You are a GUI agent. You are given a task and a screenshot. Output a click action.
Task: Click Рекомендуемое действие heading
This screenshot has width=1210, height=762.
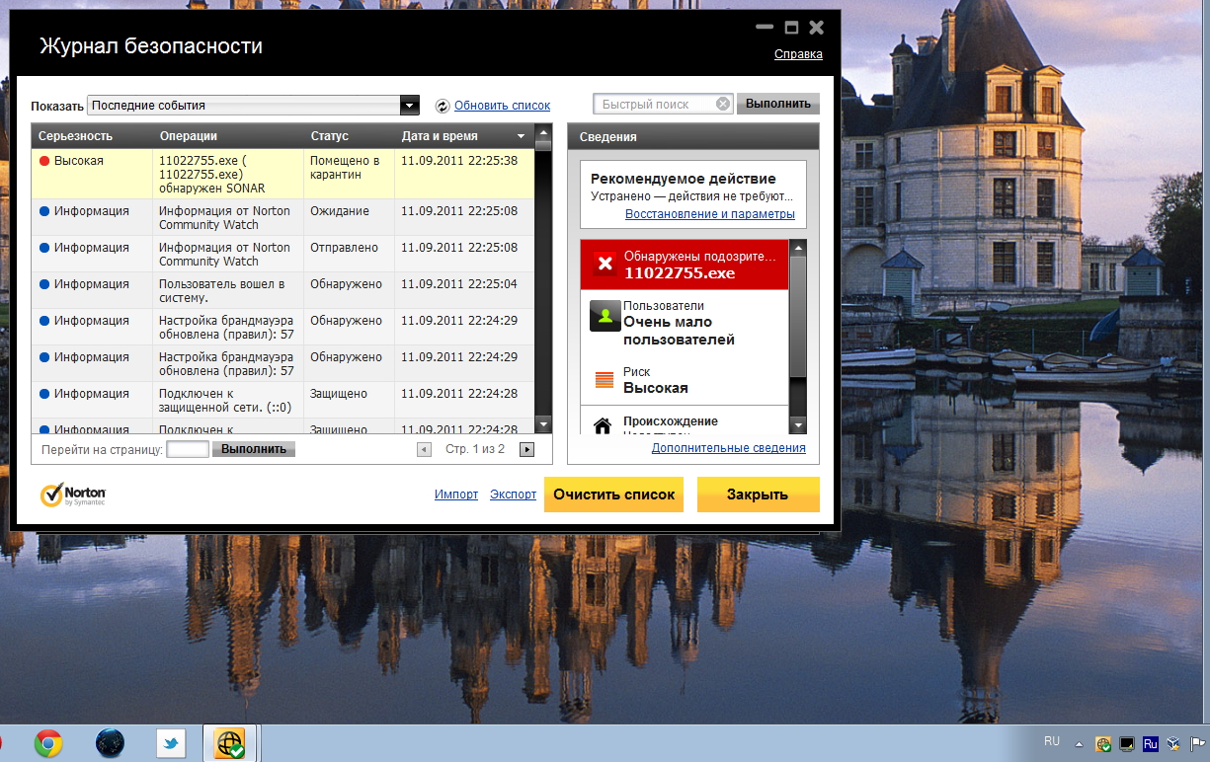pos(684,179)
